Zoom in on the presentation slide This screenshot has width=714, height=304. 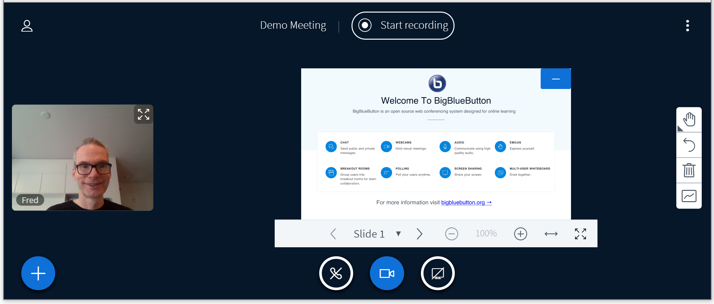pyautogui.click(x=520, y=234)
